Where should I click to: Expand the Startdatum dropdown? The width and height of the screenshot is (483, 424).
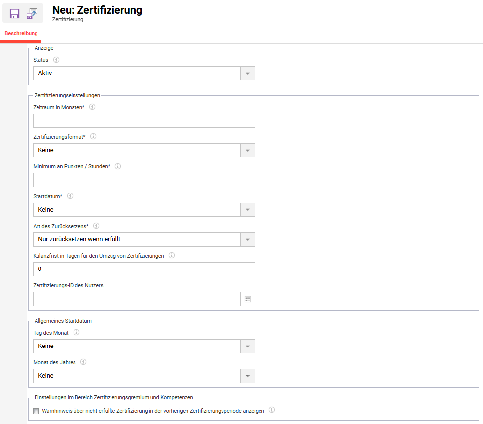[x=144, y=210]
